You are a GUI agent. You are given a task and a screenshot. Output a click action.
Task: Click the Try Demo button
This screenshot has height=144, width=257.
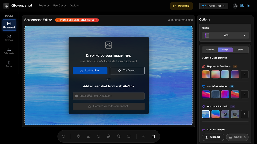[127, 71]
